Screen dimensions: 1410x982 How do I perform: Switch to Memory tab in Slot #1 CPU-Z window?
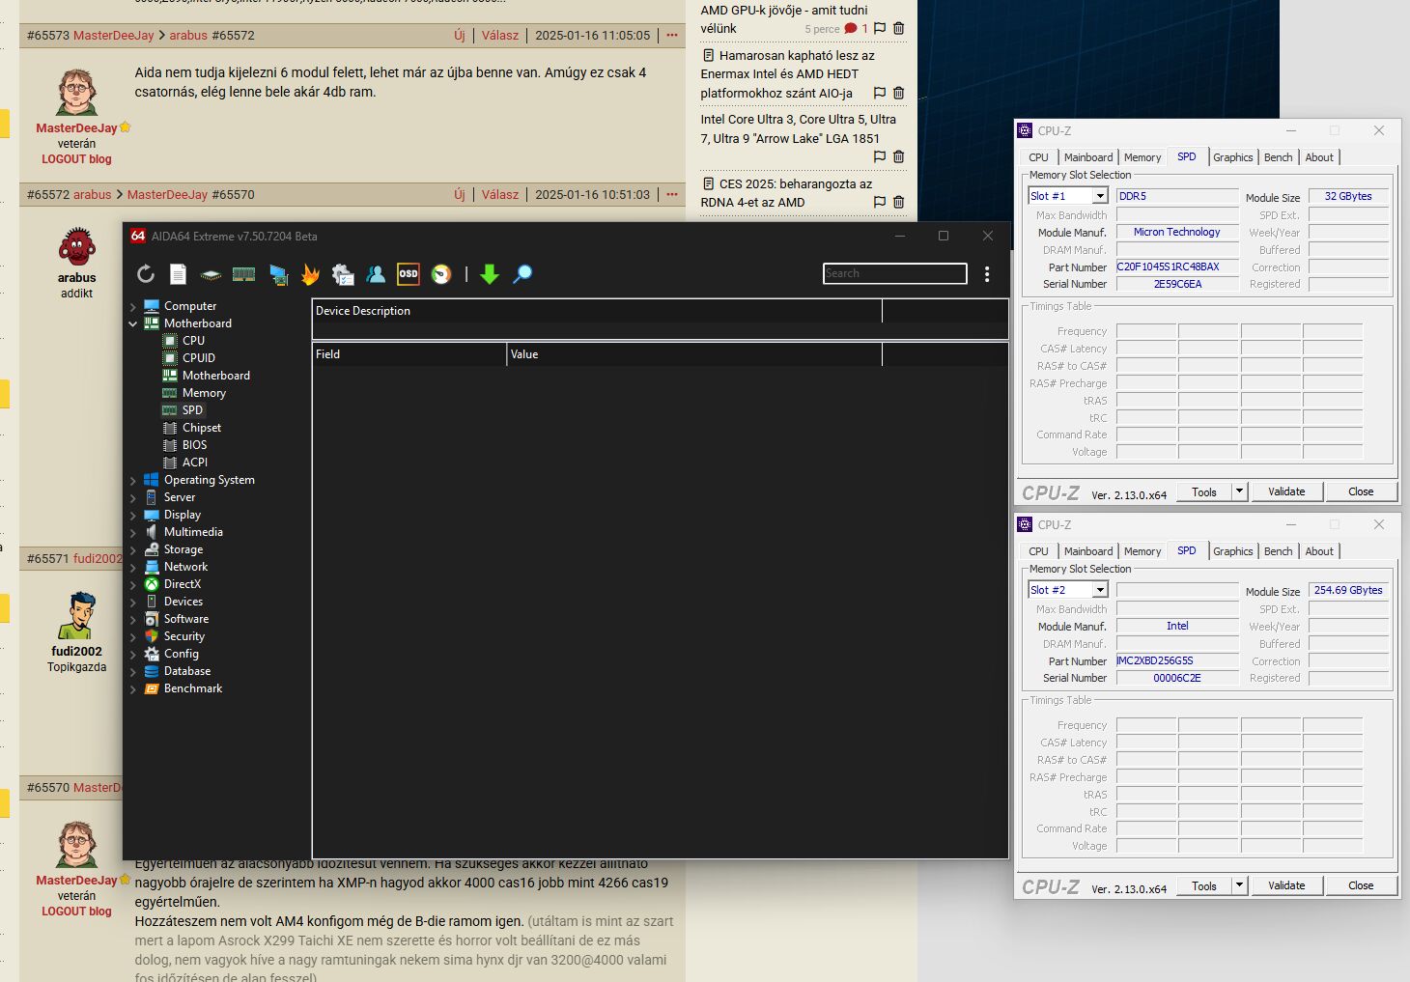tap(1142, 157)
